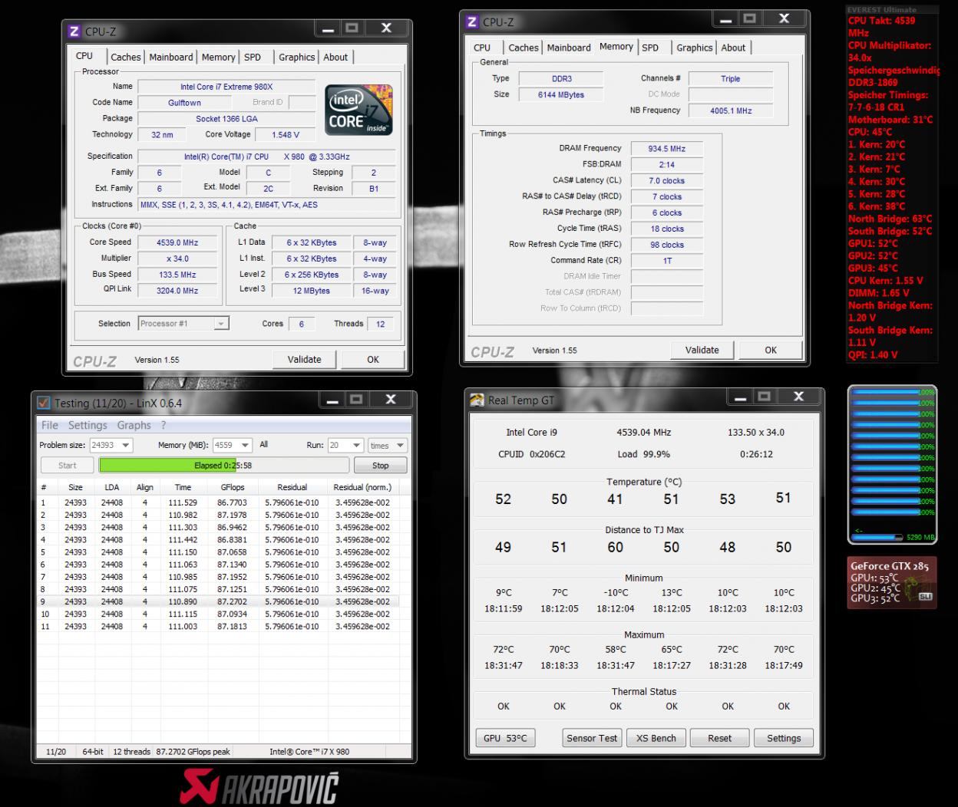The width and height of the screenshot is (958, 807).
Task: Open the Graphs menu in LinX
Action: pyautogui.click(x=134, y=425)
